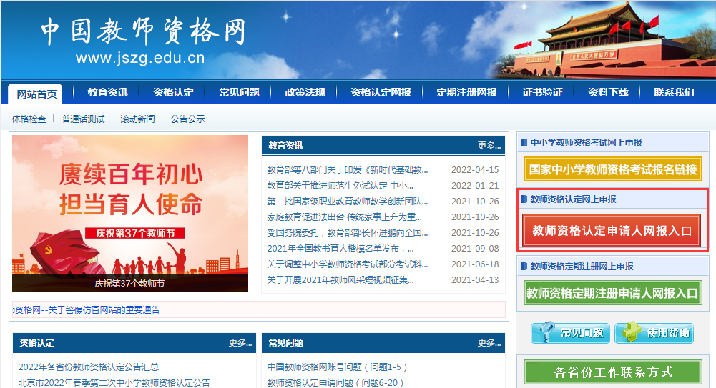This screenshot has width=716, height=388.
Task: Open 各省份工作联系方式 green button
Action: 613,372
